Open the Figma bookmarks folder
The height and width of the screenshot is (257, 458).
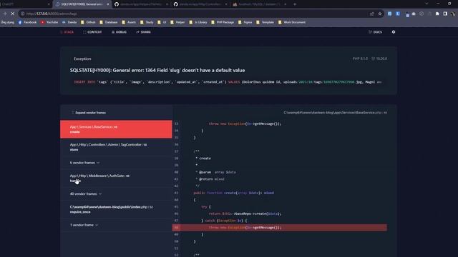(x=245, y=22)
